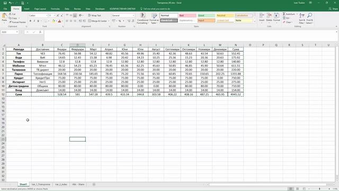Toggle Wrap Text

pyautogui.click(x=94, y=15)
